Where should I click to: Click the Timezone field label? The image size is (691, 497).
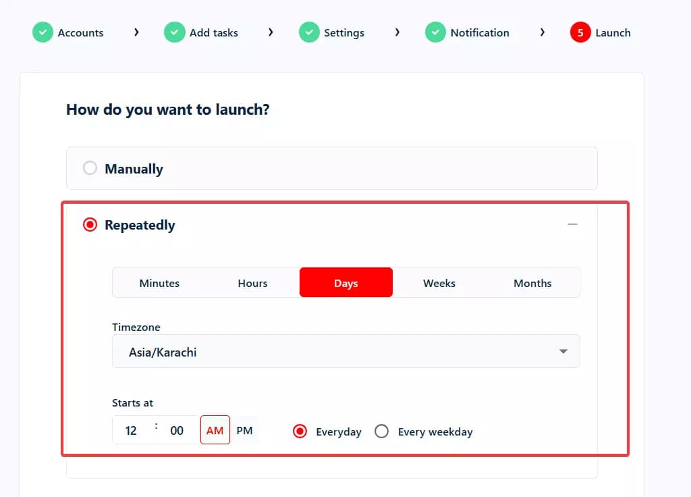tap(136, 328)
